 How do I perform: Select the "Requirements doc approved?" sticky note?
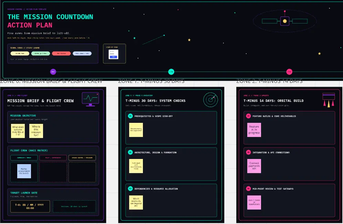[136, 130]
